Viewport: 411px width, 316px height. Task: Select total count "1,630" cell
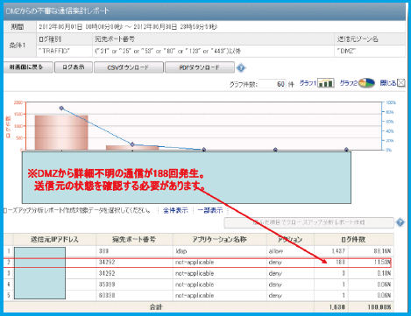click(x=337, y=307)
